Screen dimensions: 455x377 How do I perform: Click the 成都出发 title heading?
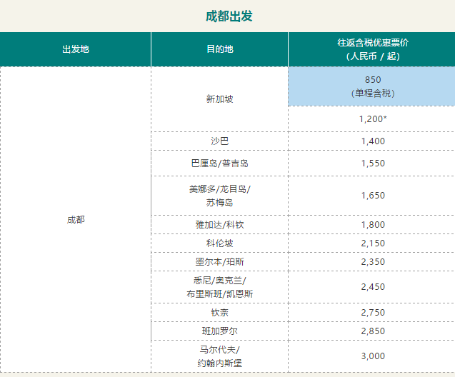click(x=229, y=16)
